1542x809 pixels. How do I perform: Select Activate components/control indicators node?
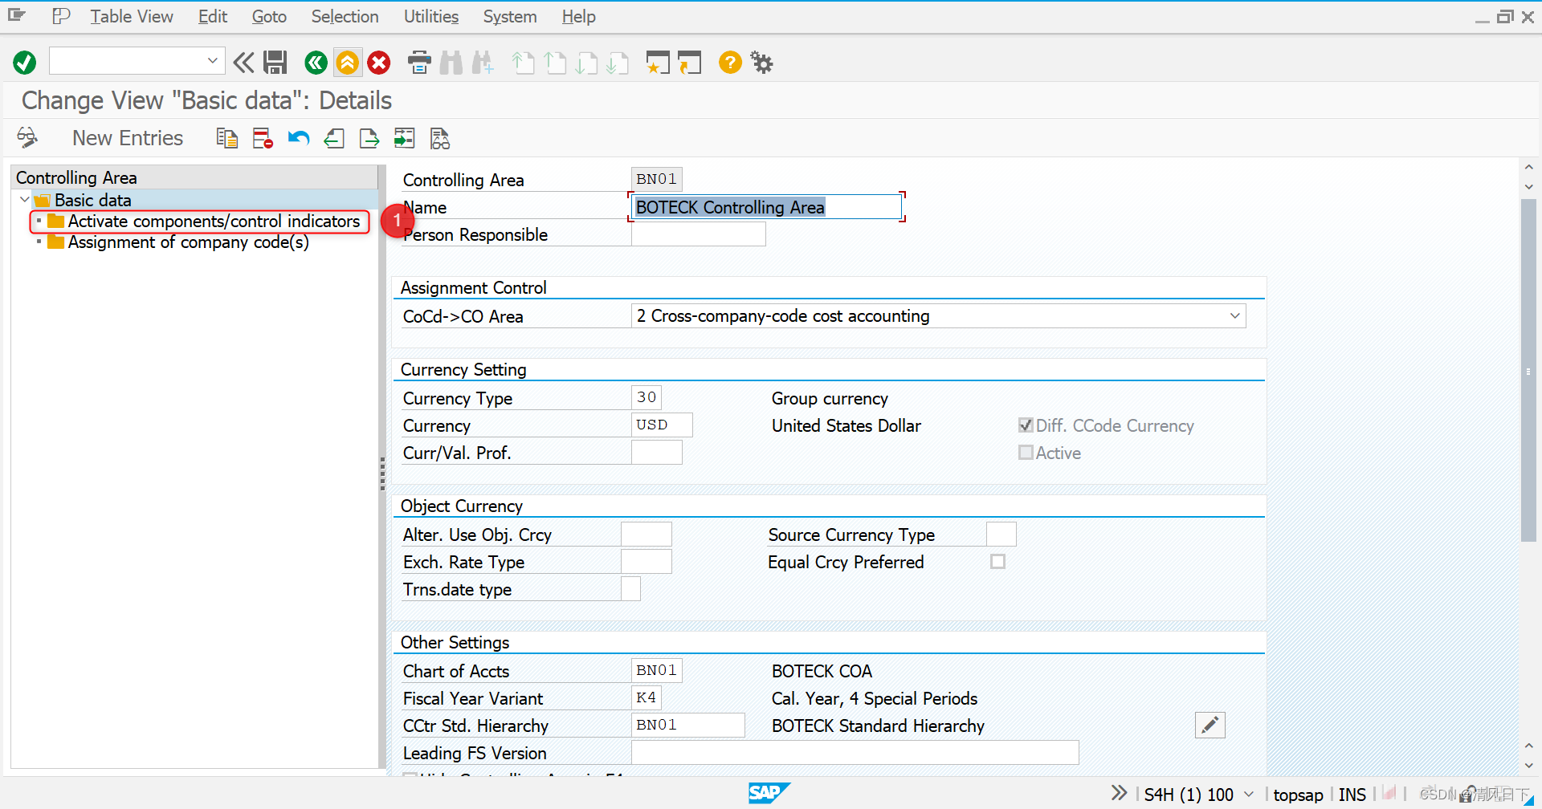pos(214,222)
